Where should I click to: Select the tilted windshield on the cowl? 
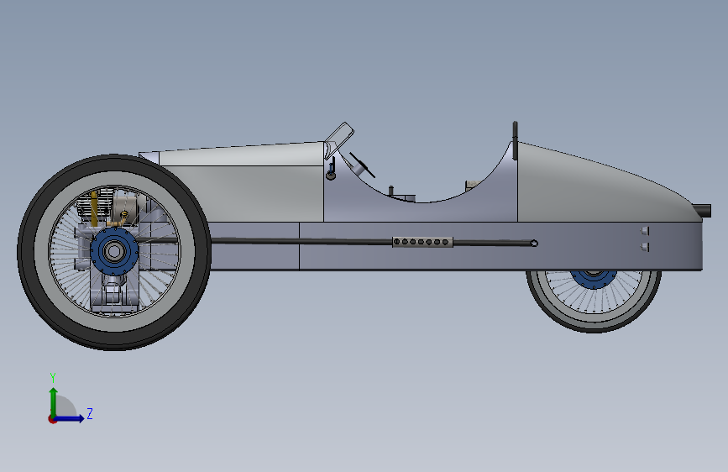338,139
